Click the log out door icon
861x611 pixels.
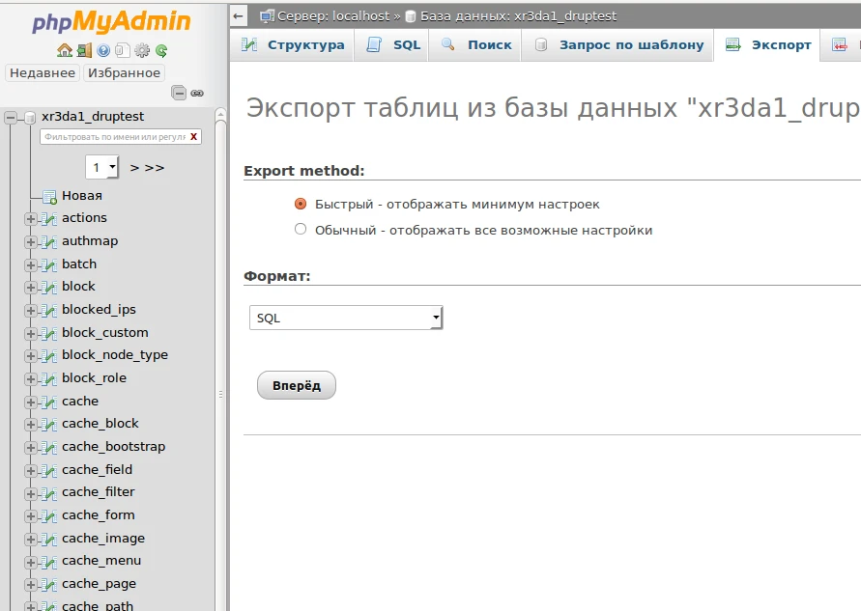pos(84,48)
